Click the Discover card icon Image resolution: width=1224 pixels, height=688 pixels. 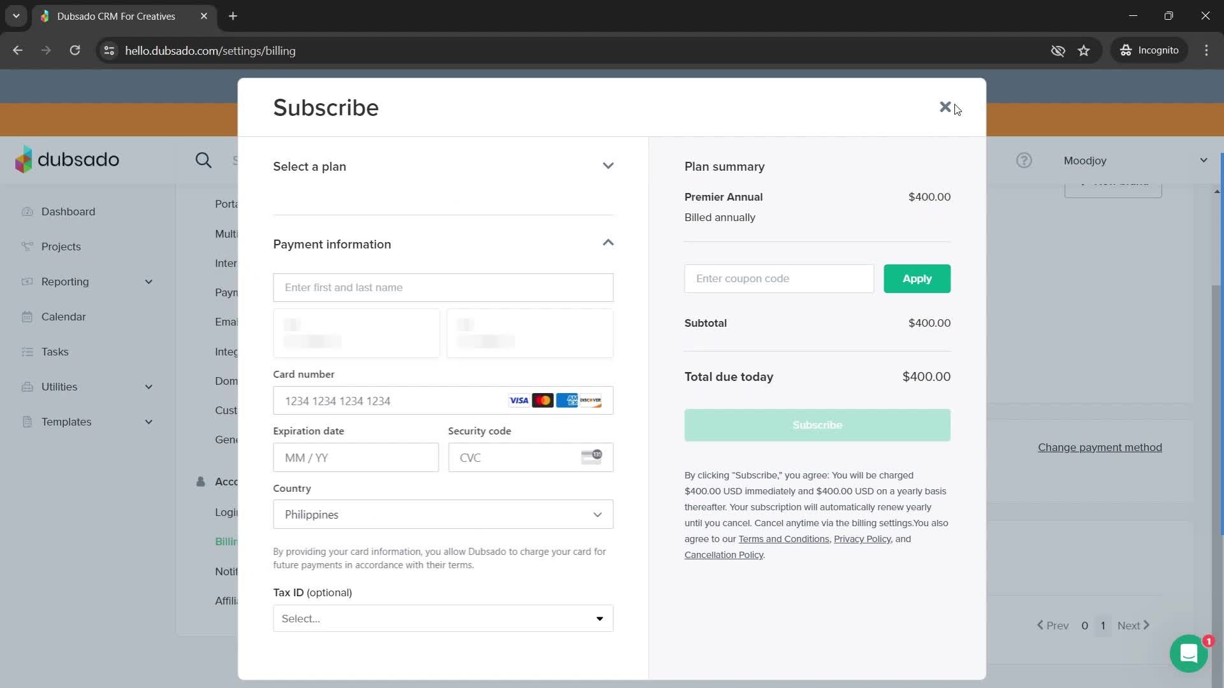[590, 401]
